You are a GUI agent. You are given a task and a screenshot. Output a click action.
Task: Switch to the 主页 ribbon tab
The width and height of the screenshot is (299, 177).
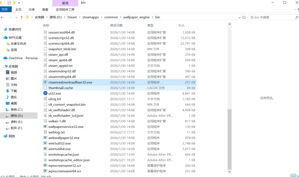18,9
